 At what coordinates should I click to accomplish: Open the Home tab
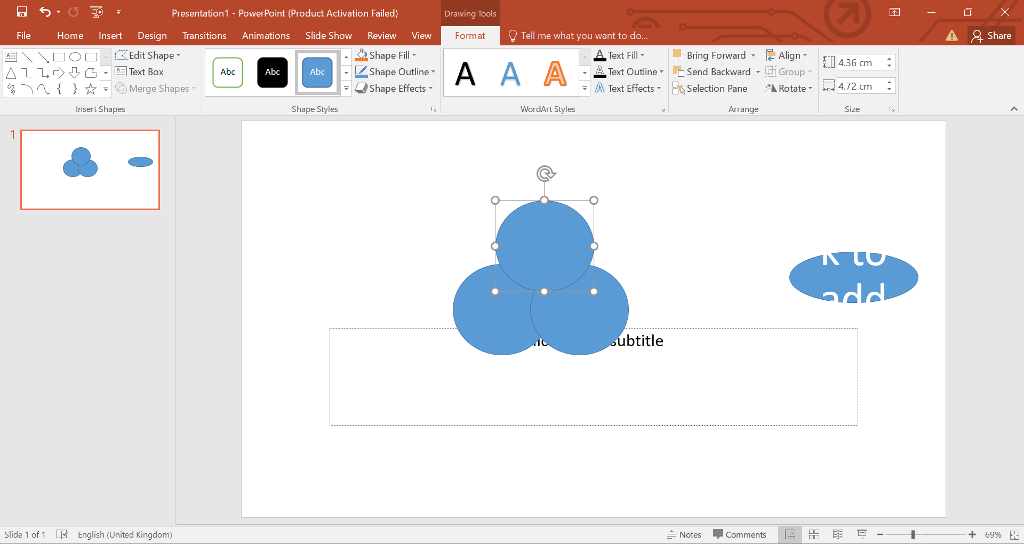70,35
